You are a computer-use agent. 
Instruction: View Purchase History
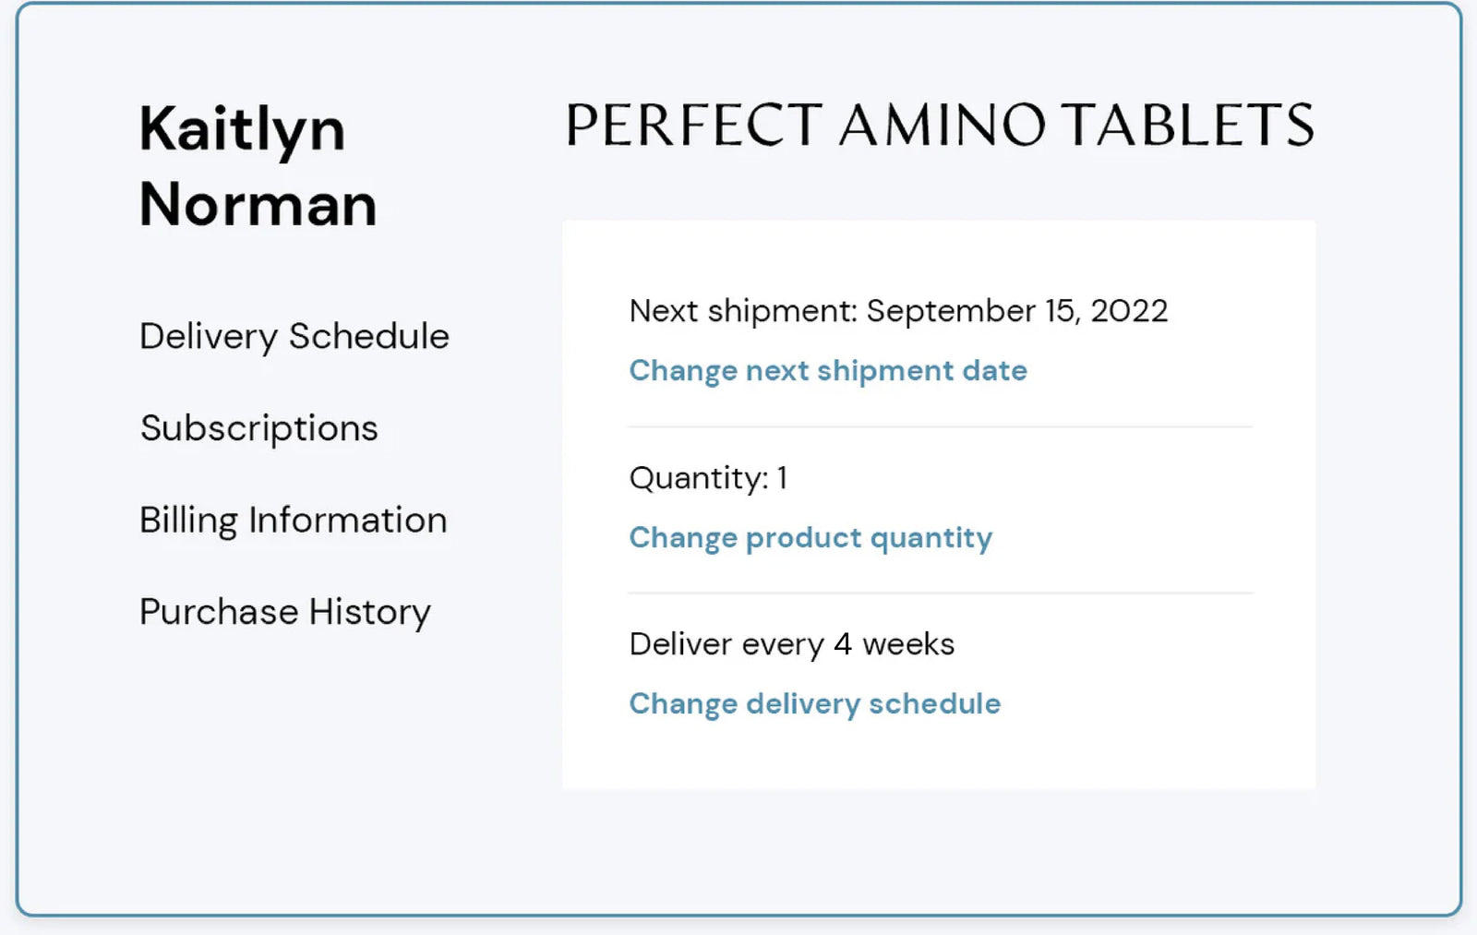tap(284, 612)
